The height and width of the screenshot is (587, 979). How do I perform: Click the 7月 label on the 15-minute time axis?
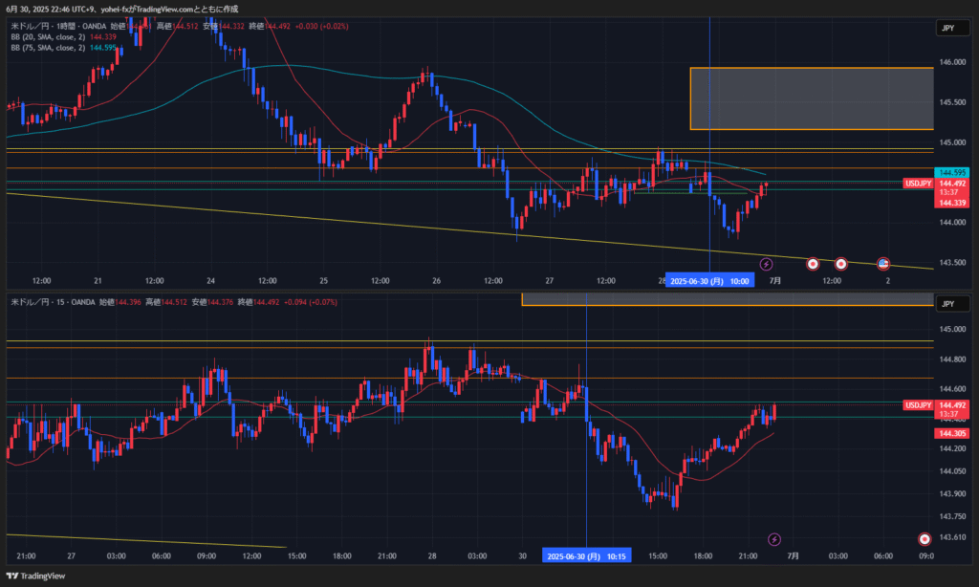click(x=793, y=556)
